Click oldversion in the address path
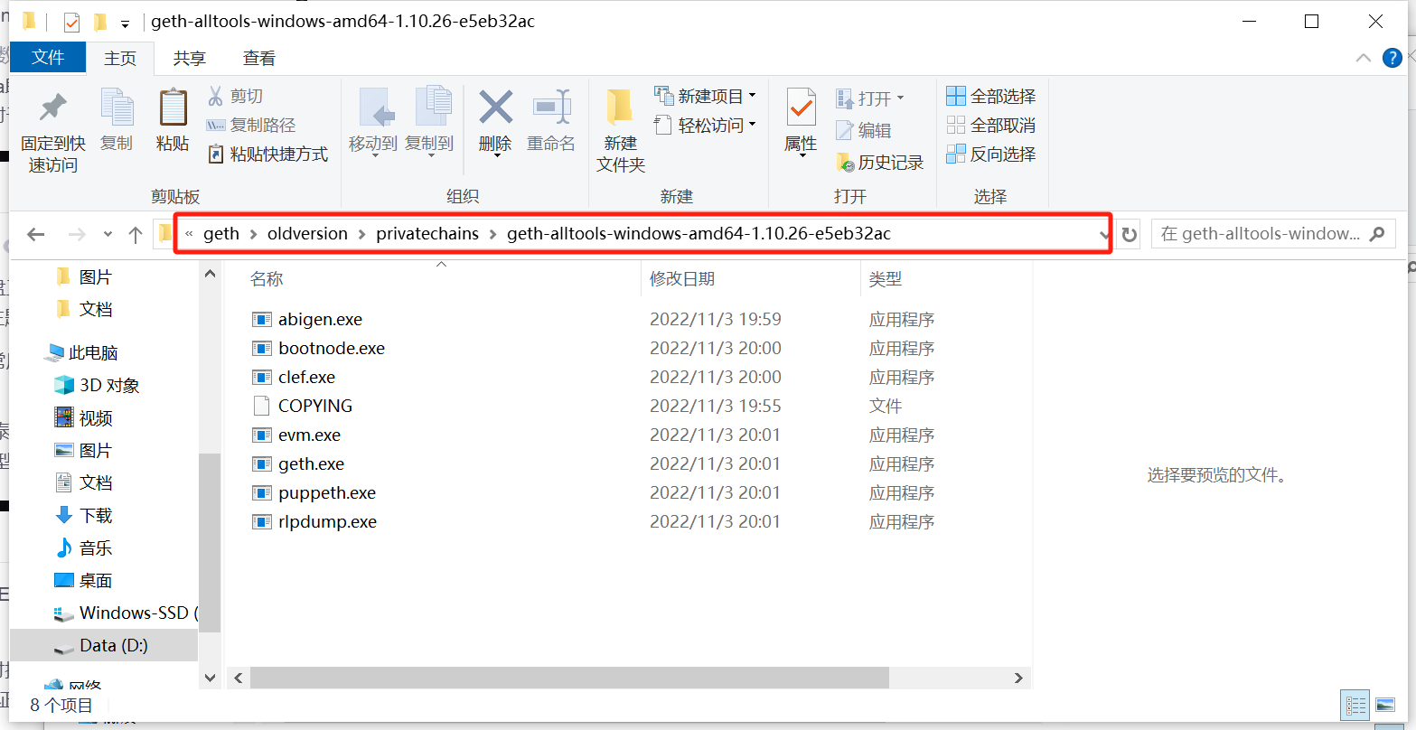The height and width of the screenshot is (730, 1416). [307, 233]
